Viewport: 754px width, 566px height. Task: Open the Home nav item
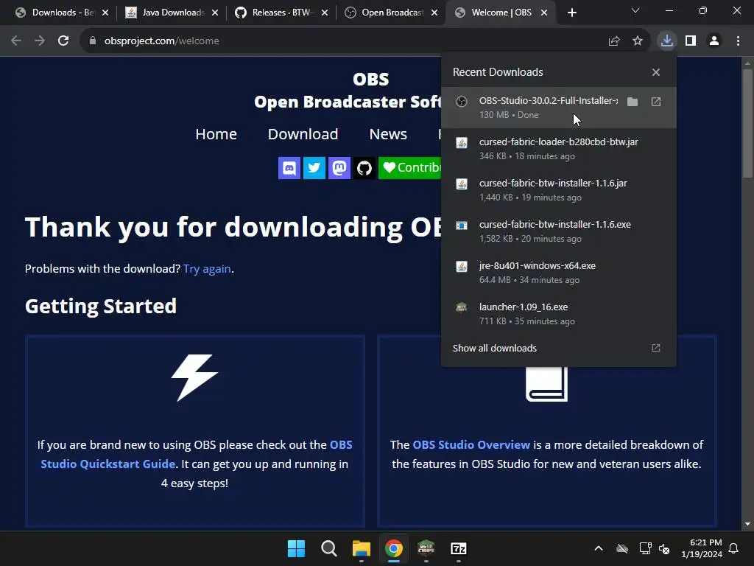[216, 134]
